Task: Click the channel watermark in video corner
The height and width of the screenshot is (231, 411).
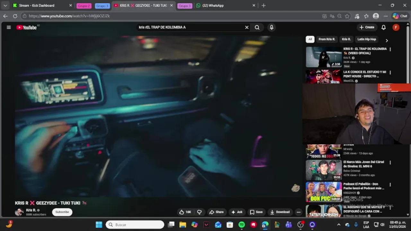Action: (295, 188)
